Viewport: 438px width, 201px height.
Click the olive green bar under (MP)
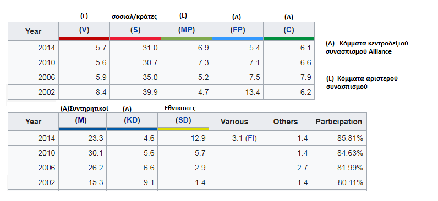pyautogui.click(x=187, y=38)
